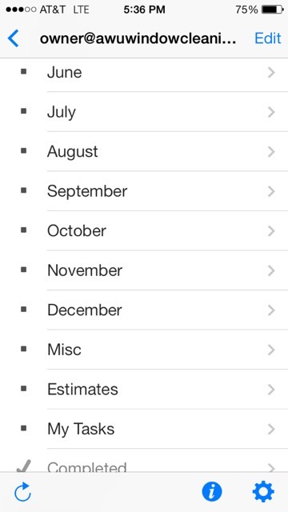288x512 pixels.
Task: Open the My Tasks list
Action: (x=144, y=429)
